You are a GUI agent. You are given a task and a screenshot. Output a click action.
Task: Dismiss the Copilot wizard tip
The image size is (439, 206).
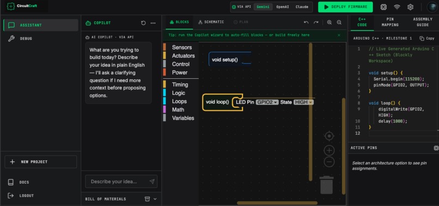click(x=339, y=35)
